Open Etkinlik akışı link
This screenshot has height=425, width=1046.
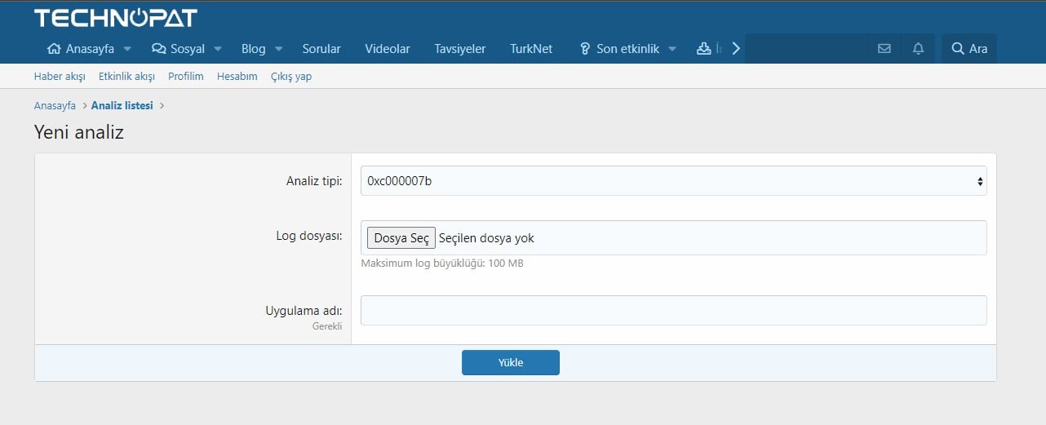pos(126,76)
